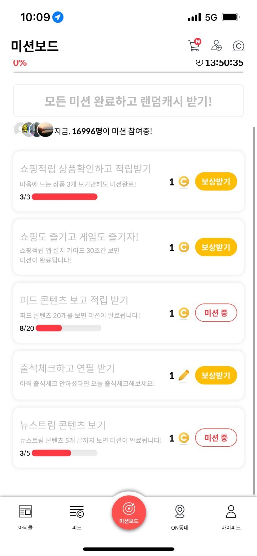The image size is (257, 556).
Task: Tap the 모든 미션 완료하고 랜덤캐시 받기 banner
Action: tap(128, 101)
